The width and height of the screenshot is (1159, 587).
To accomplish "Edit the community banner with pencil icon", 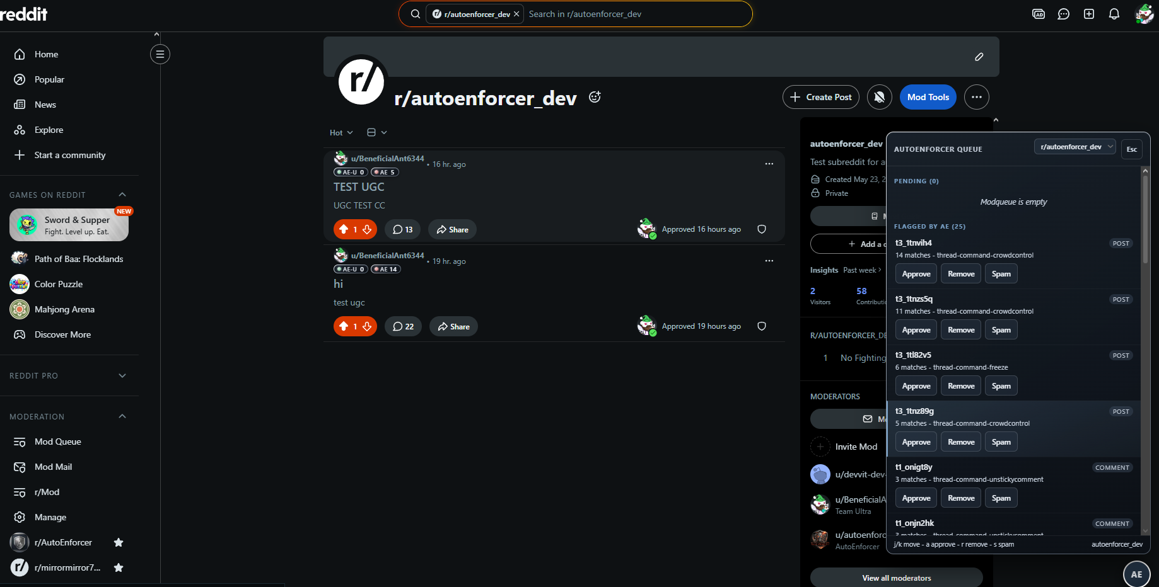I will pyautogui.click(x=979, y=57).
